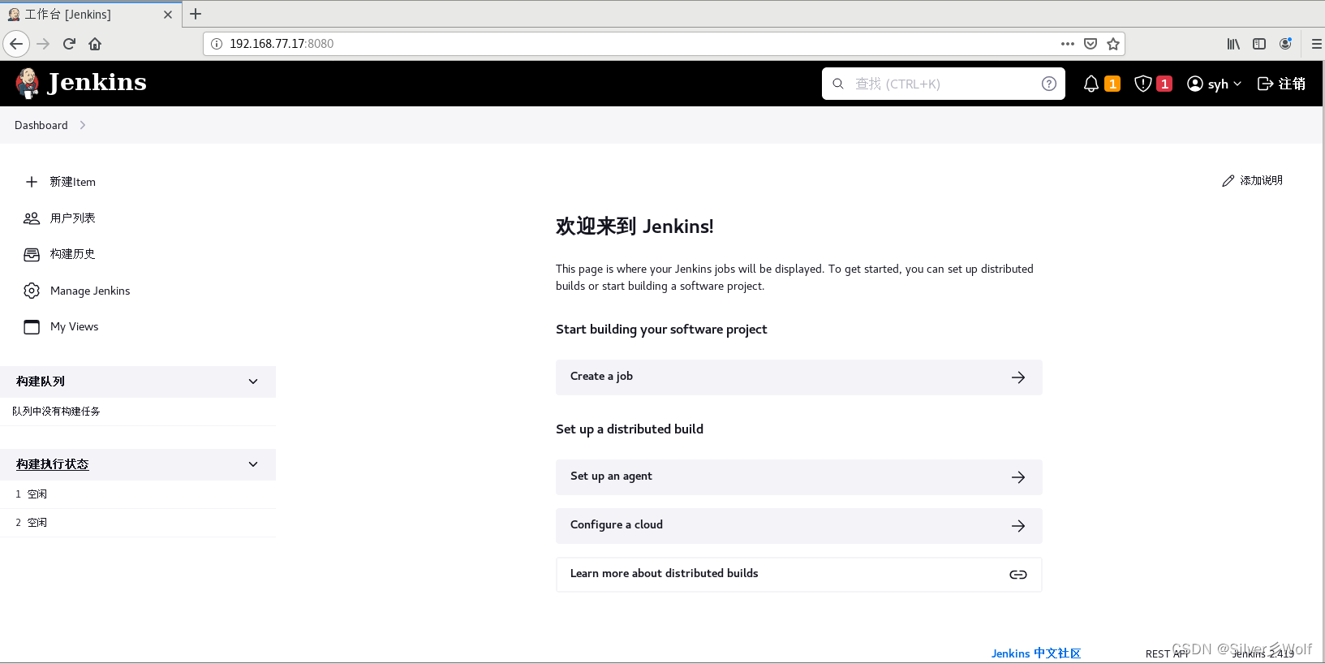Click the search help question mark
The height and width of the screenshot is (664, 1325).
(x=1049, y=84)
